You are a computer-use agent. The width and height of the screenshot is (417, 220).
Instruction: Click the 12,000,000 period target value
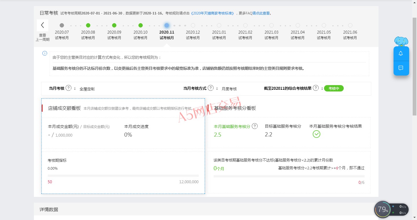coord(189,182)
